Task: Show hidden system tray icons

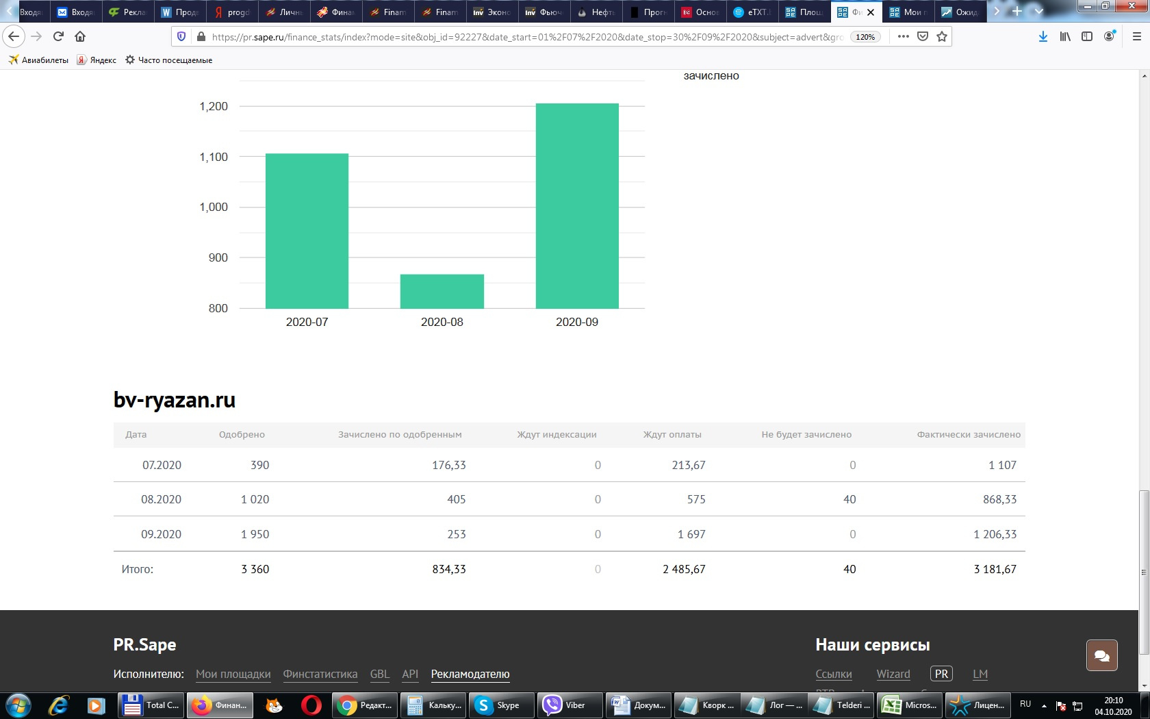Action: [x=1044, y=705]
